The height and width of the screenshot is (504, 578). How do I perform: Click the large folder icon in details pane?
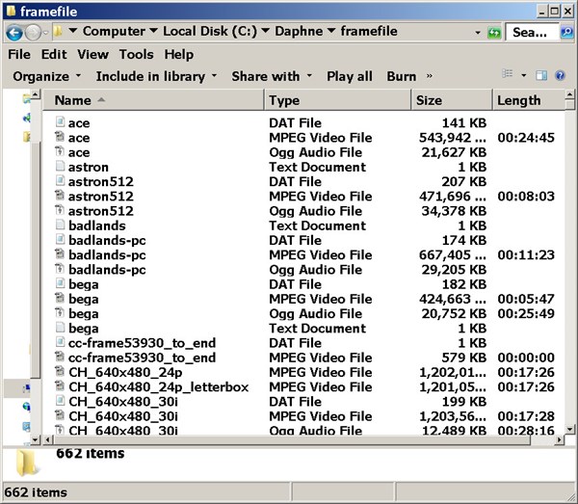click(30, 464)
